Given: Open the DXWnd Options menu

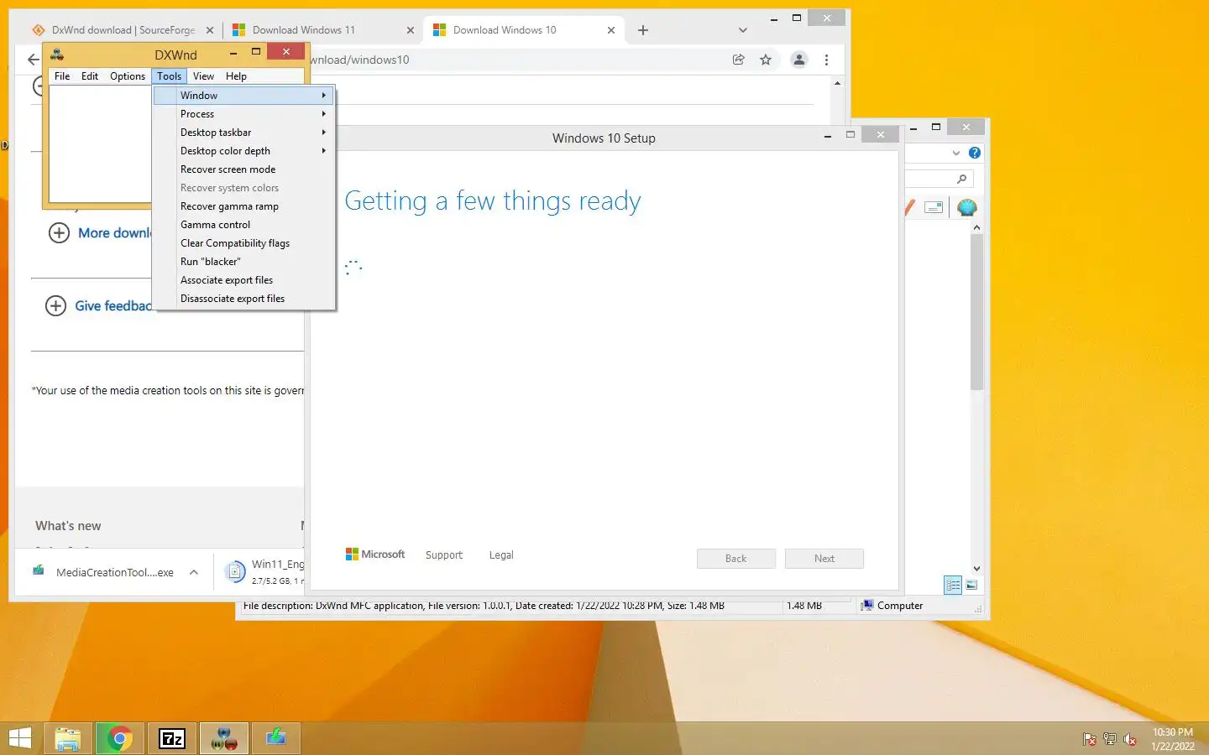Looking at the screenshot, I should coord(128,76).
